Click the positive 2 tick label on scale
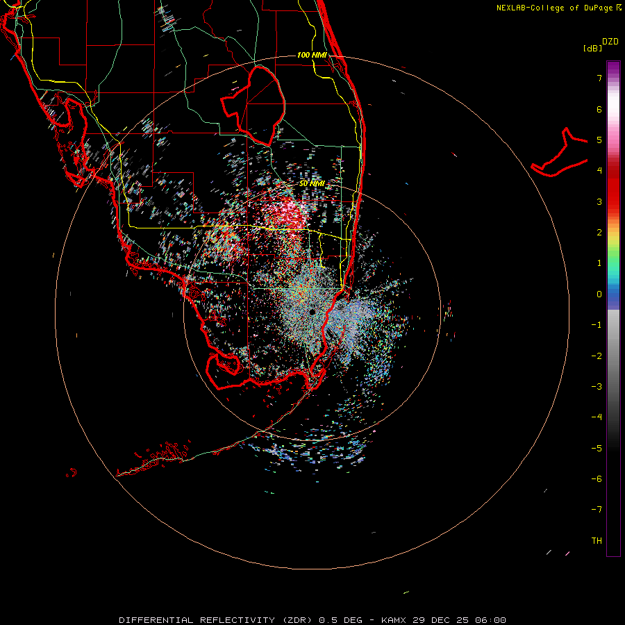 [x=599, y=233]
